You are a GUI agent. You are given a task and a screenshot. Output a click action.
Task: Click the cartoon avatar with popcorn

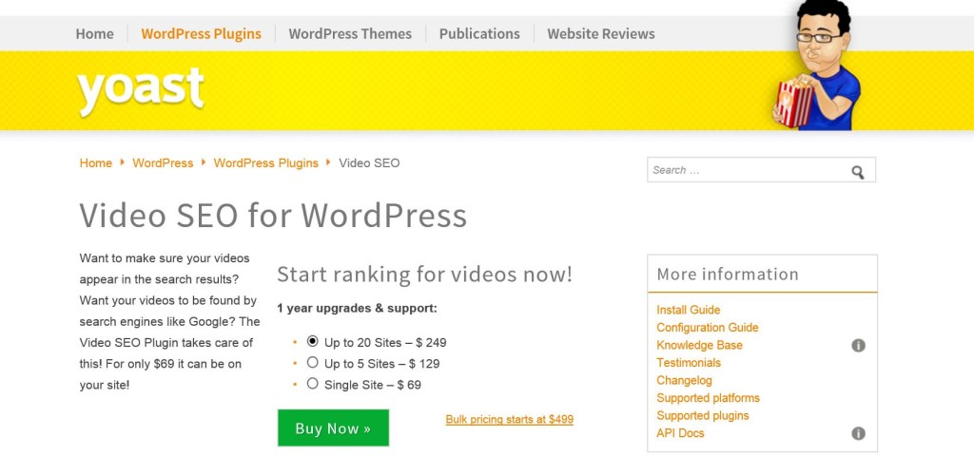tap(817, 65)
